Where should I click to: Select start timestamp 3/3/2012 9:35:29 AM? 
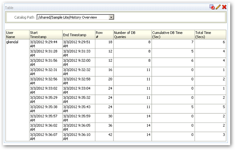click(46, 100)
